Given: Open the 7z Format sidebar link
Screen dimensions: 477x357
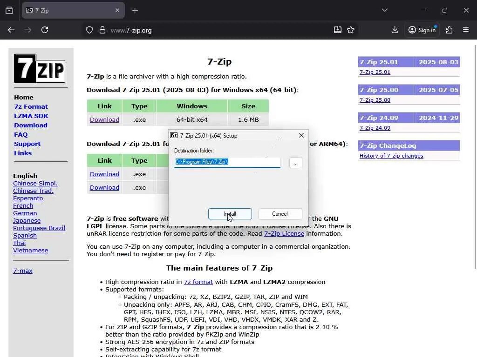Looking at the screenshot, I should click(31, 106).
